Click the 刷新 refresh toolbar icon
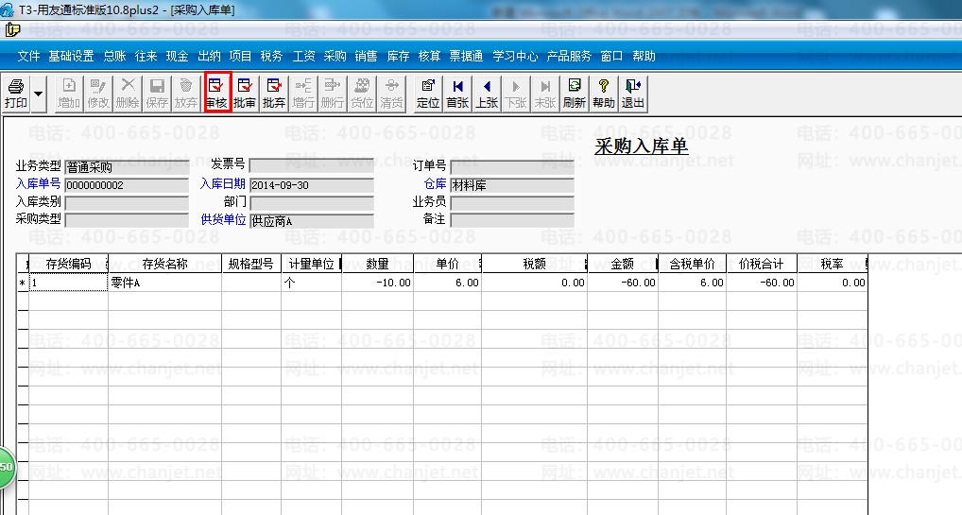The image size is (962, 515). coord(575,94)
